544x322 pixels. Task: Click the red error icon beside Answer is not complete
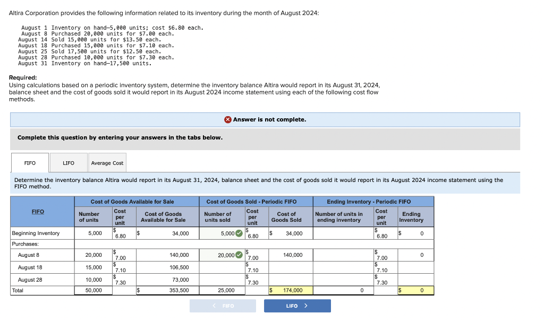pos(227,119)
